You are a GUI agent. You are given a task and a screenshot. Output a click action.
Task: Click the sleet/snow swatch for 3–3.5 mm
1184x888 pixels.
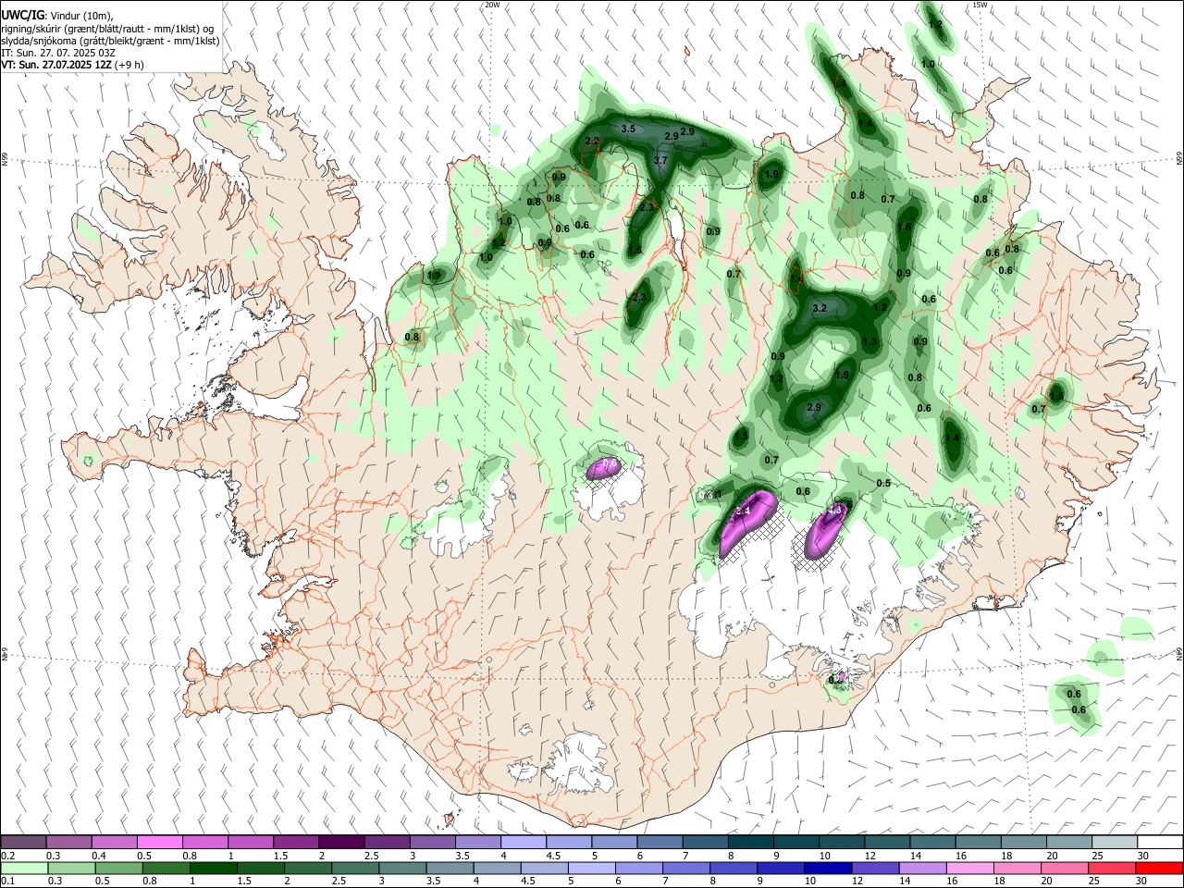click(431, 842)
